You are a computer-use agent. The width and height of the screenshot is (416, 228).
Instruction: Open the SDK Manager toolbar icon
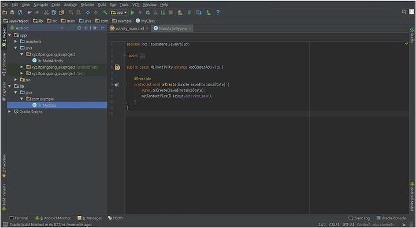[x=209, y=13]
